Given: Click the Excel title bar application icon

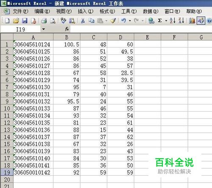Looking at the screenshot, I should [3, 3].
